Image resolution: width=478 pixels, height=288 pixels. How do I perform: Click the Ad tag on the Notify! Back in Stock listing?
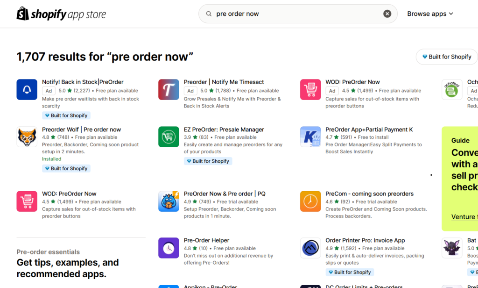click(x=49, y=91)
